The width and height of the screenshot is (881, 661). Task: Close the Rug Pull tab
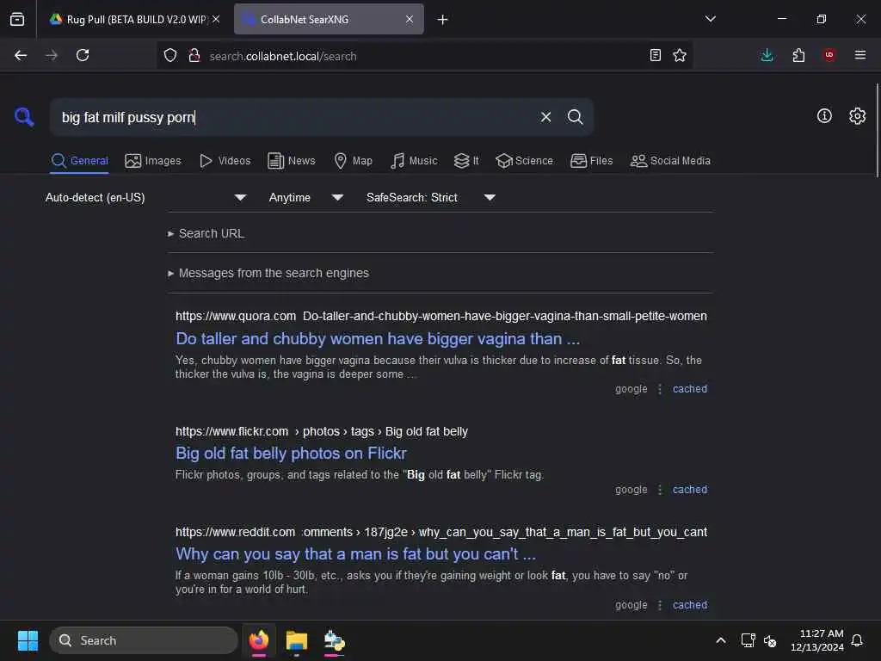tap(216, 19)
